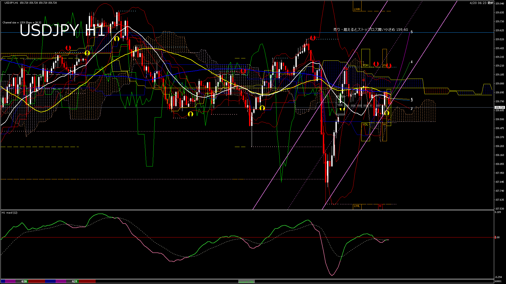
Task: Click the USDJPY H1 chart title
Action: click(62, 31)
